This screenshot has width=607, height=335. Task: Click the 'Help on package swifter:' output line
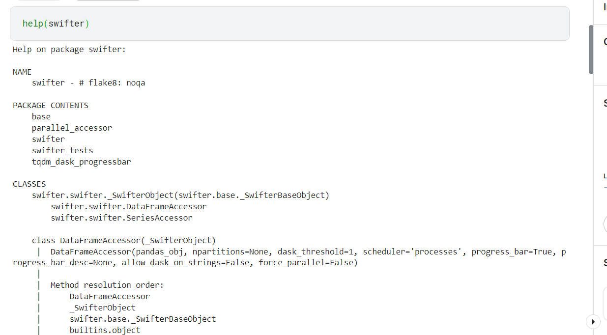tap(69, 49)
